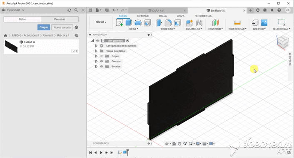Select the Revolve tool icon

(138, 22)
